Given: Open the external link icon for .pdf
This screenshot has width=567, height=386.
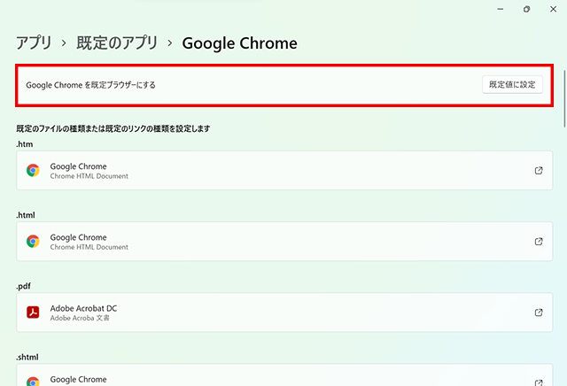Looking at the screenshot, I should tap(539, 313).
